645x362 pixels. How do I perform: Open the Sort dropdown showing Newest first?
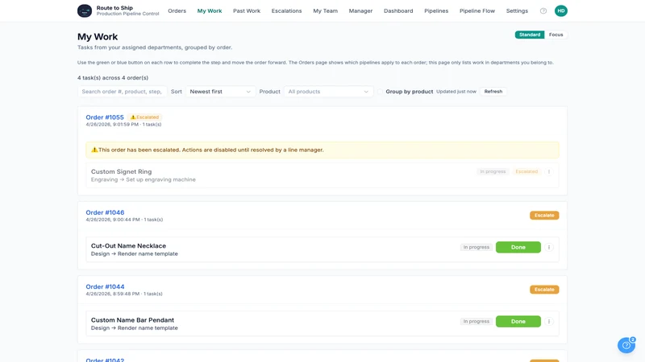pyautogui.click(x=220, y=92)
